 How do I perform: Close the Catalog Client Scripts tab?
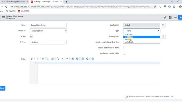pyautogui.click(x=61, y=2)
